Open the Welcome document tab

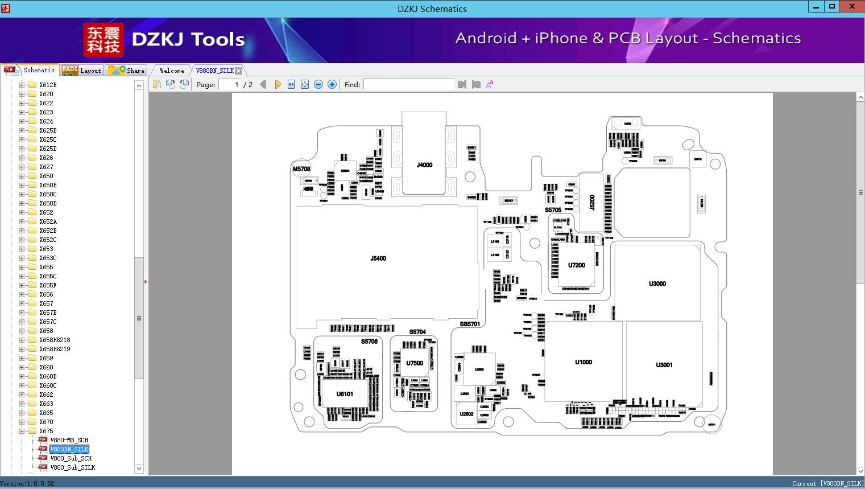pyautogui.click(x=172, y=71)
